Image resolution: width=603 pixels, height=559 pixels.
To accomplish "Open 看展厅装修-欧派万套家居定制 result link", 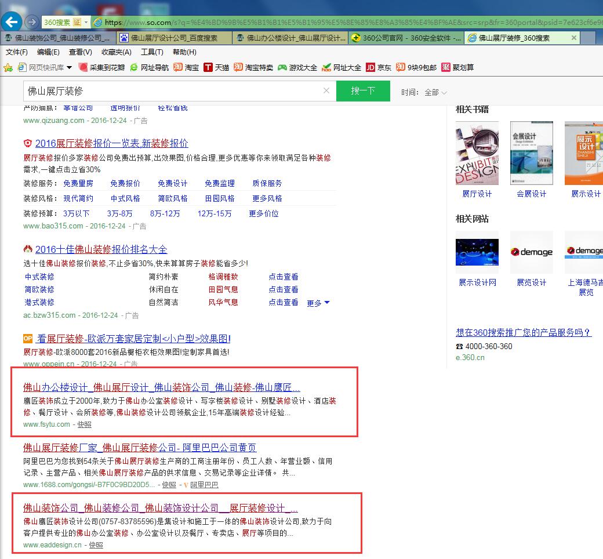I will tap(133, 339).
